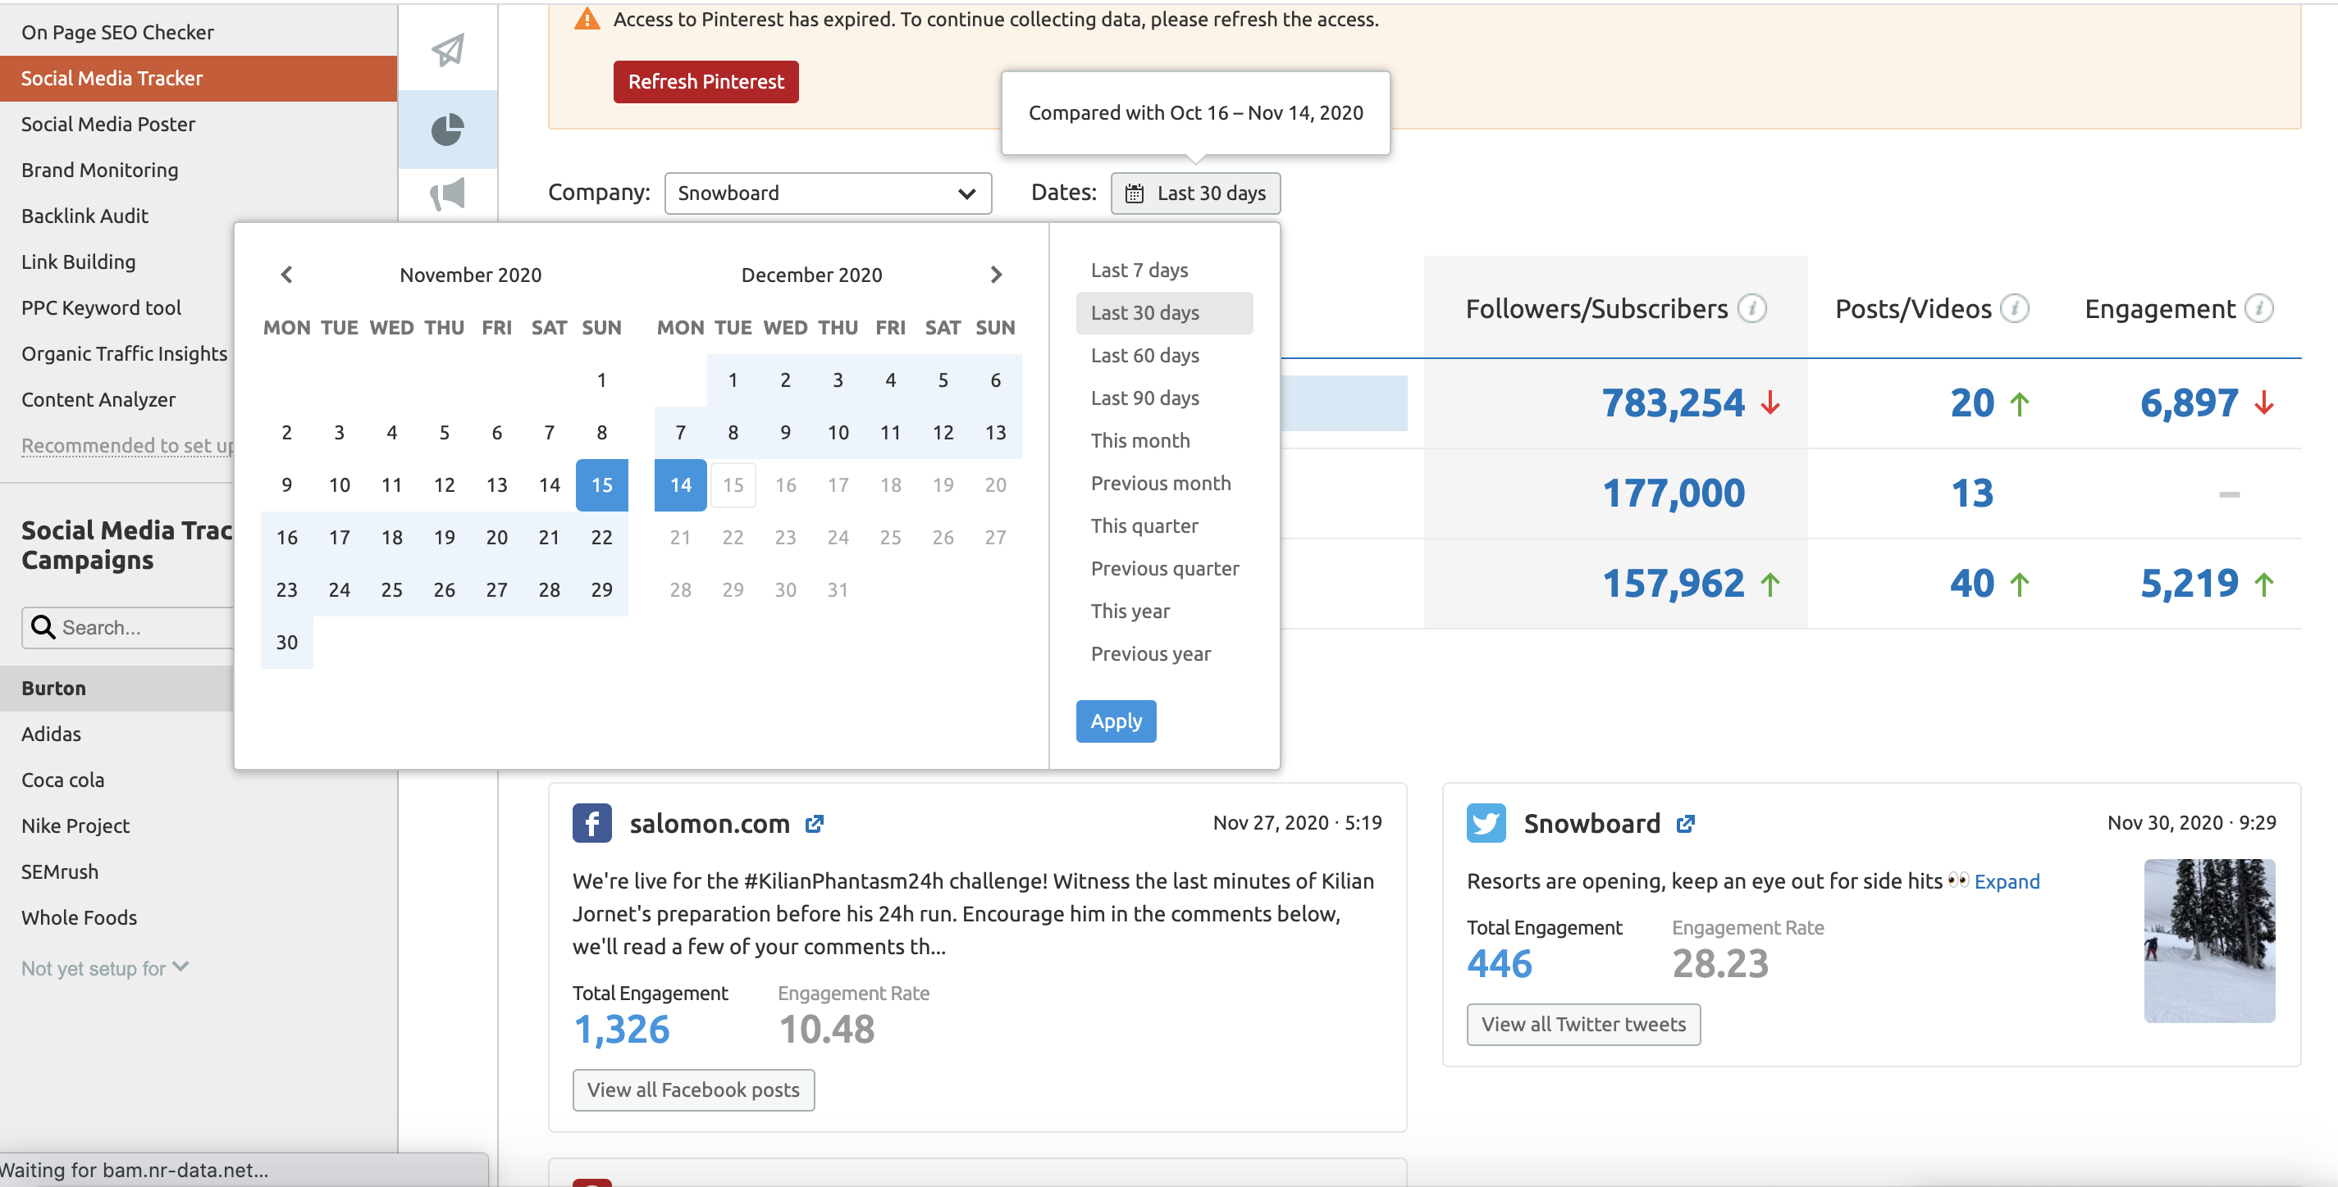2338x1187 pixels.
Task: Click the Apply button for date range
Action: pyautogui.click(x=1116, y=719)
